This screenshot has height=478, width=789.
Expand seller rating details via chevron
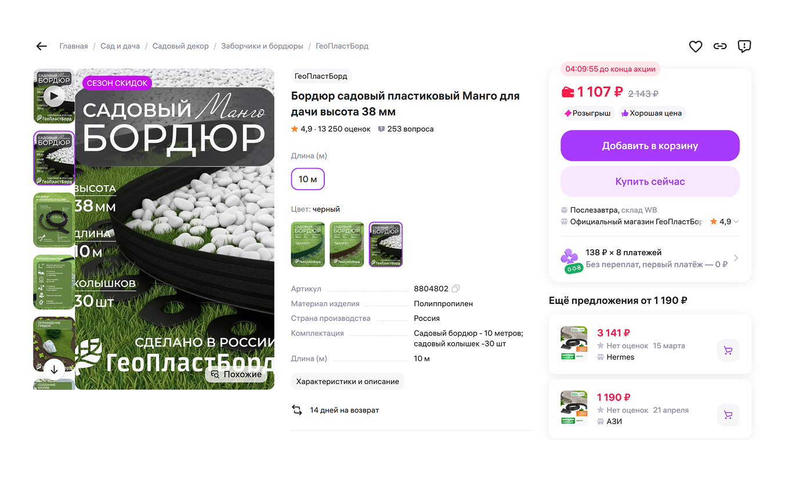pyautogui.click(x=735, y=221)
